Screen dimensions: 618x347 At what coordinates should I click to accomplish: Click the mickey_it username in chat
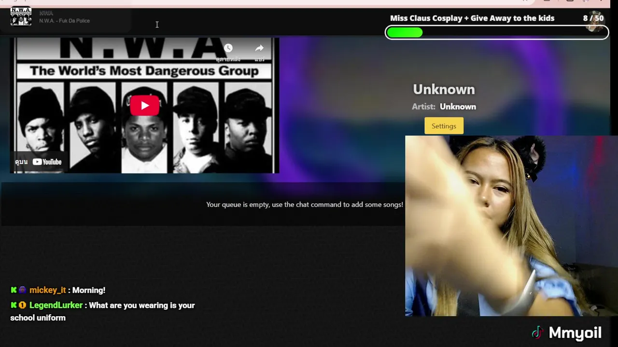pos(47,290)
